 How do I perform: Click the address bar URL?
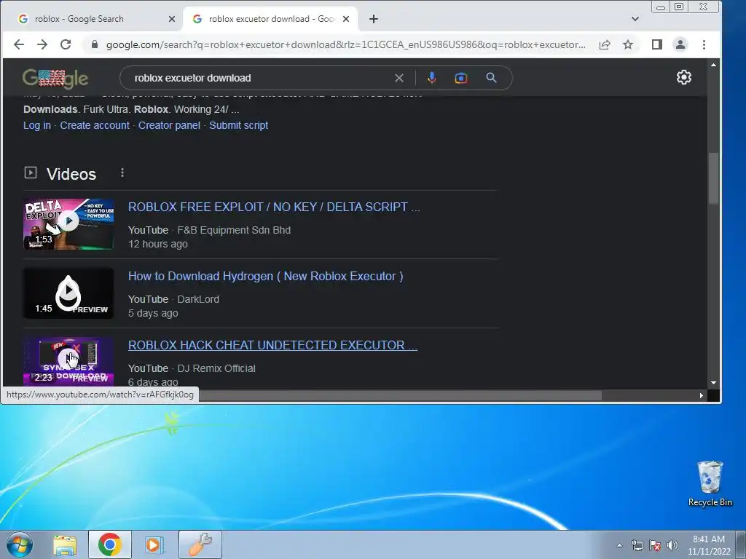345,44
